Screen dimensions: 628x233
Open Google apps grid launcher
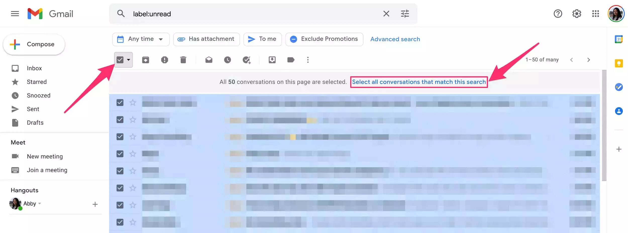click(x=595, y=14)
